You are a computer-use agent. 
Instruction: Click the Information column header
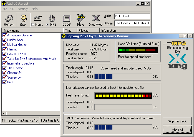click(x=125, y=31)
